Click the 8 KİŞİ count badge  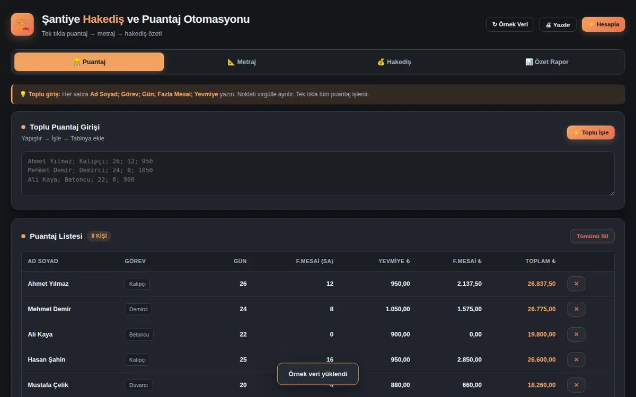[x=99, y=236]
